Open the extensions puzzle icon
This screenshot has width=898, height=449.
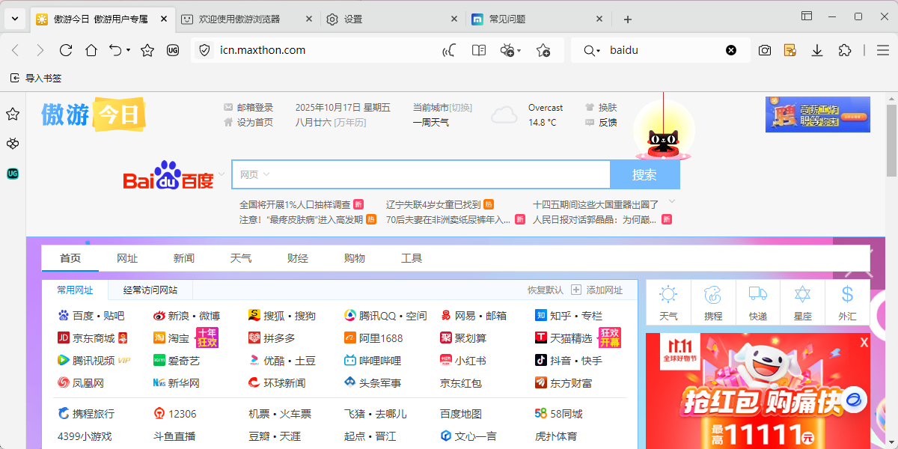845,50
